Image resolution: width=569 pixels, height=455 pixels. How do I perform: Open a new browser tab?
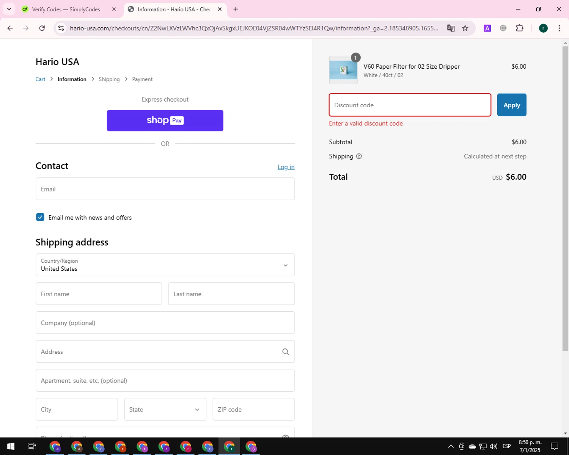[x=236, y=9]
